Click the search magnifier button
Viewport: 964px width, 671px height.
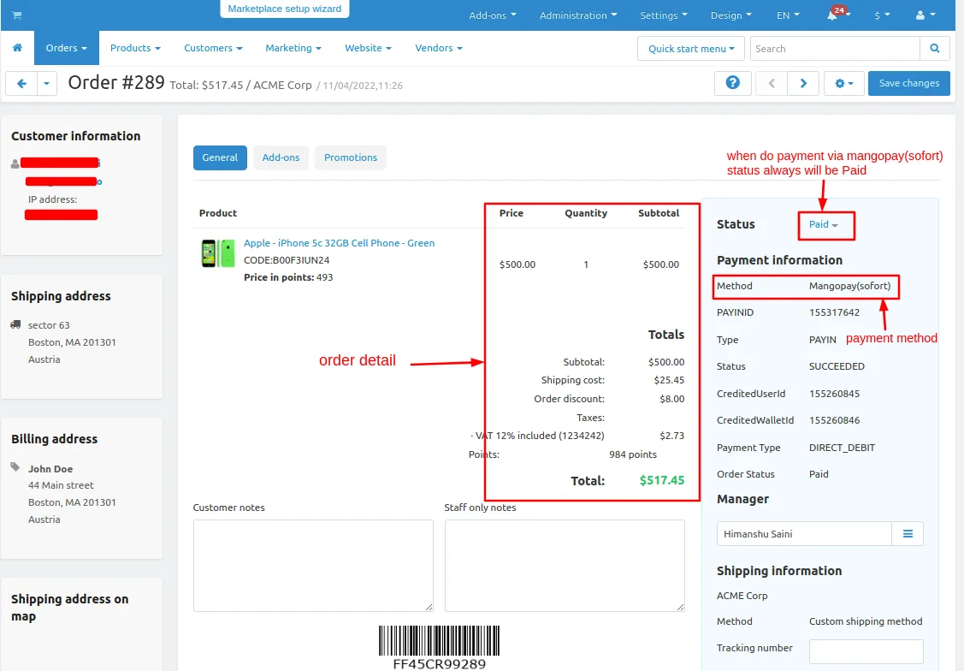[x=934, y=49]
